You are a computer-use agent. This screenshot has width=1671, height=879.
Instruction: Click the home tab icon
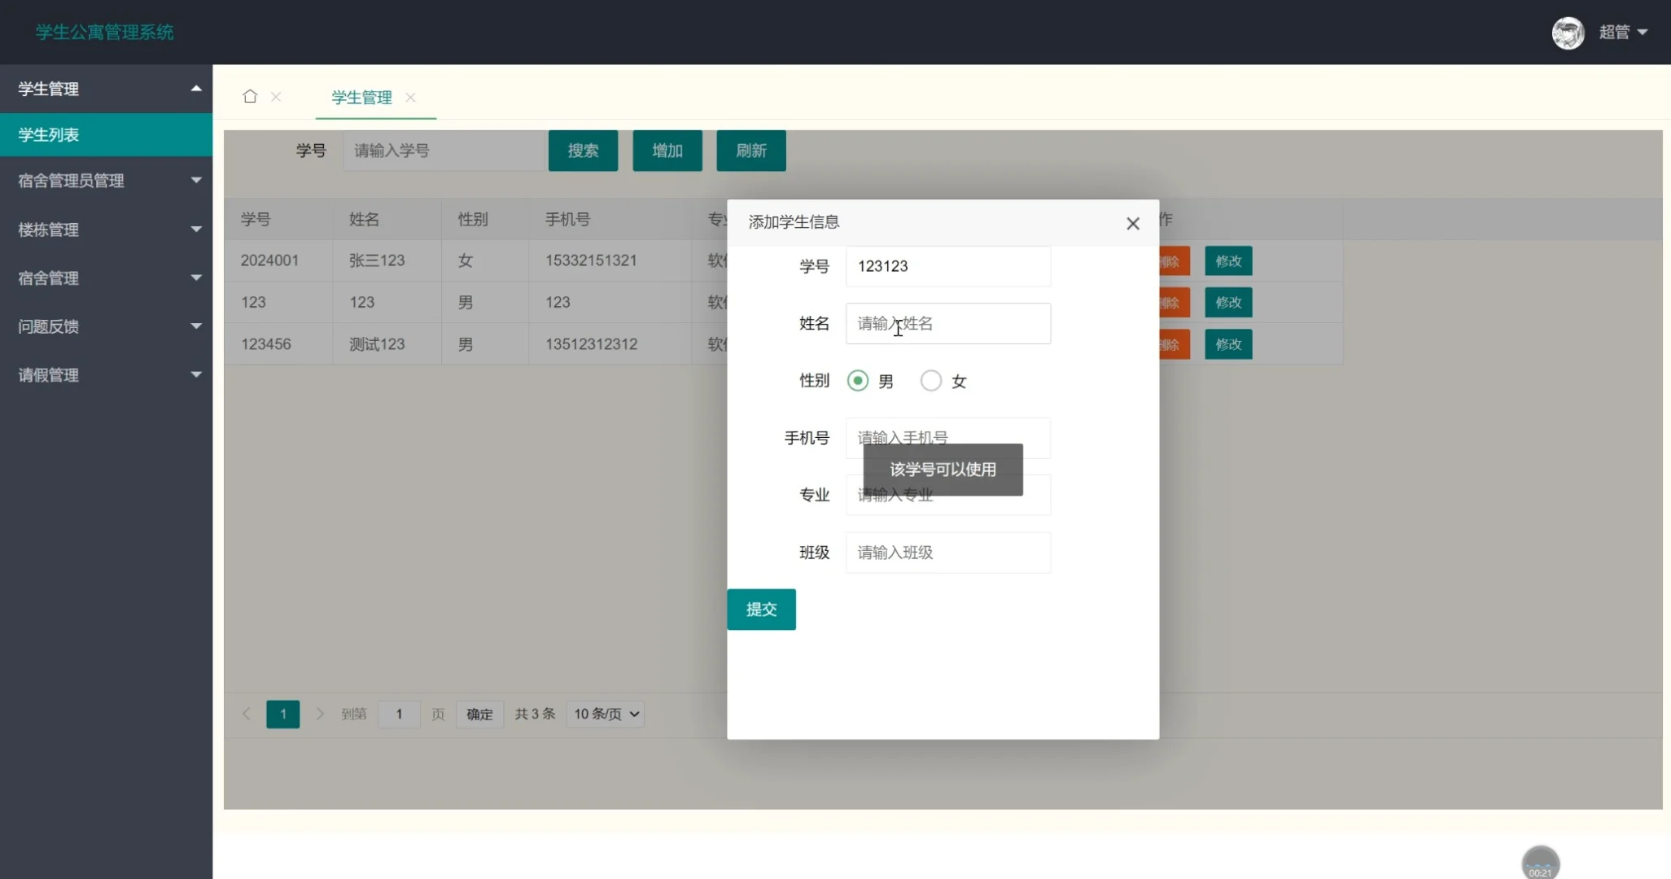click(250, 95)
